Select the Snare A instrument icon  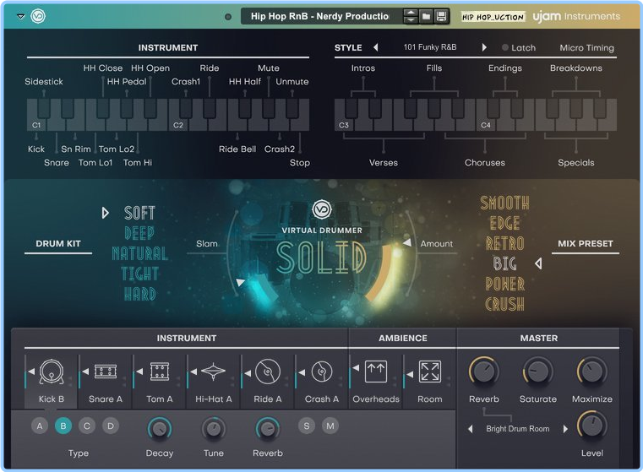pos(106,372)
